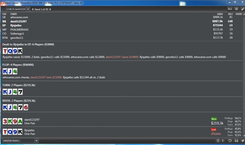Image resolution: width=245 pixels, height=145 pixels.
Task: Click BB's value 148
Action: tap(230, 21)
